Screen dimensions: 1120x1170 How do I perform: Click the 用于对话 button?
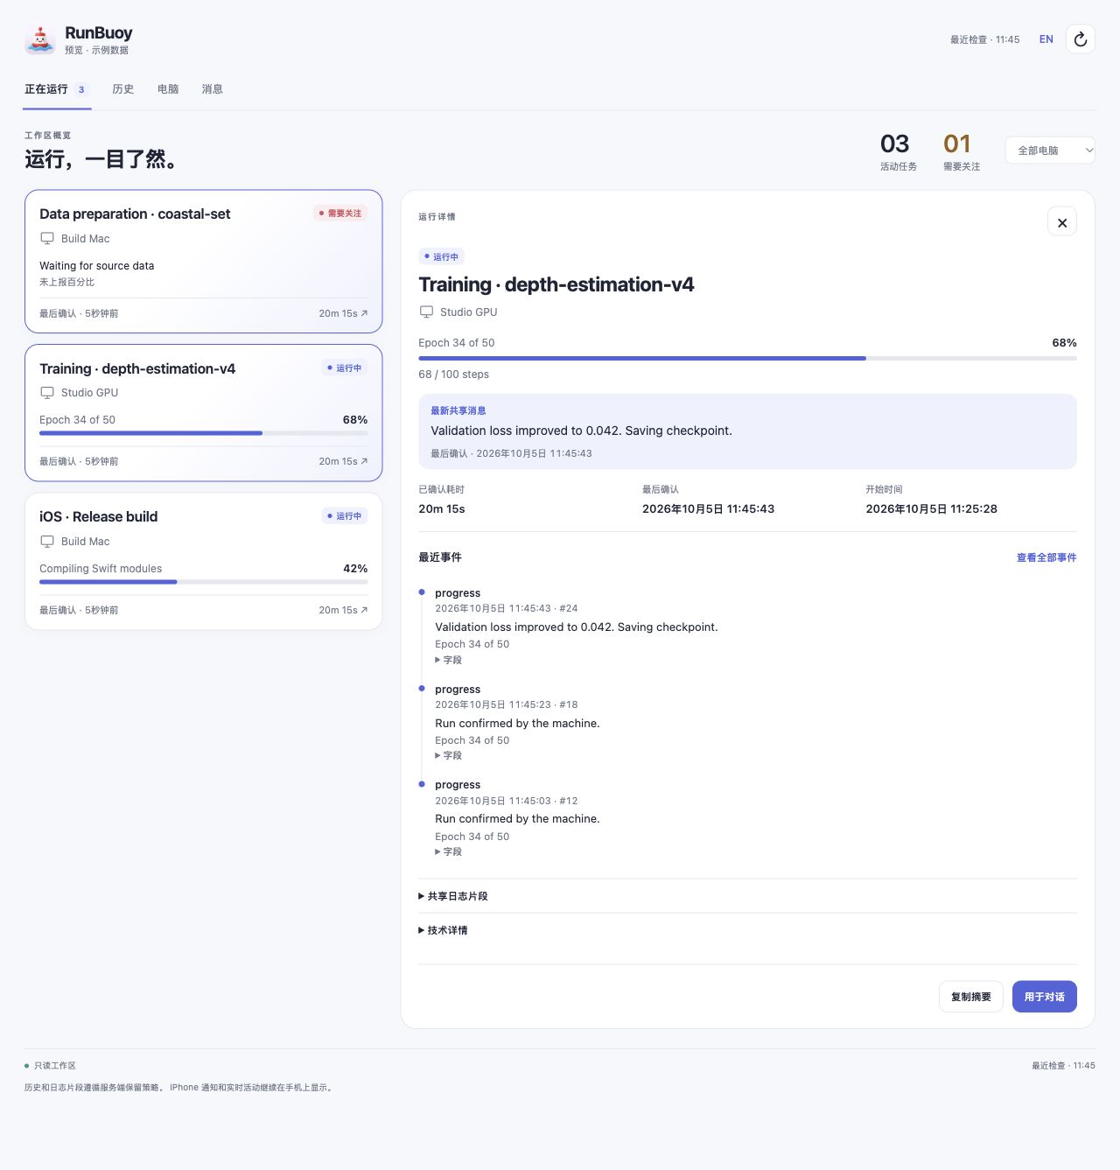point(1045,997)
